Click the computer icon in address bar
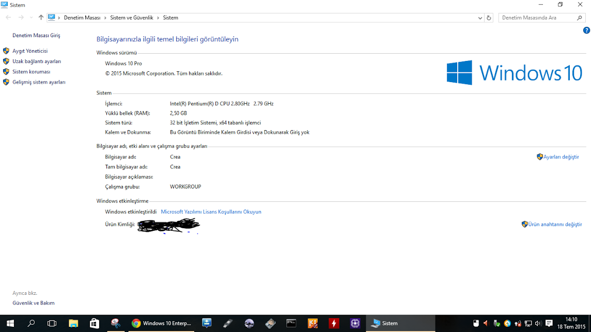This screenshot has height=332, width=591. pyautogui.click(x=52, y=18)
